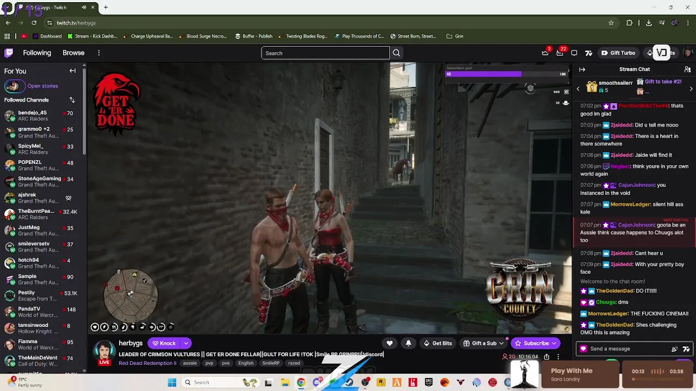Expand the Knock dropdown arrow
696x391 pixels.
pos(186,343)
